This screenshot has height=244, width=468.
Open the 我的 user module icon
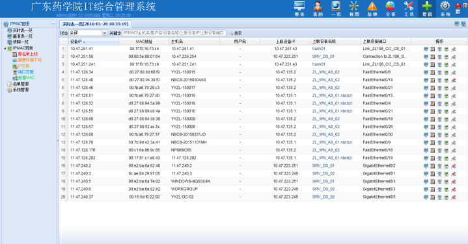[318, 8]
